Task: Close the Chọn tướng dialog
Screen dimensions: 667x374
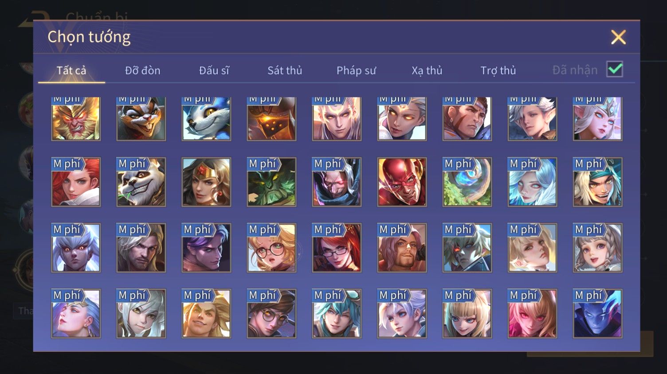Action: [618, 37]
